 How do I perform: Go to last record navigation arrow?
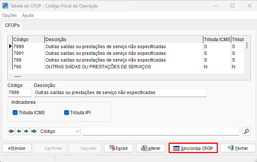34,131
